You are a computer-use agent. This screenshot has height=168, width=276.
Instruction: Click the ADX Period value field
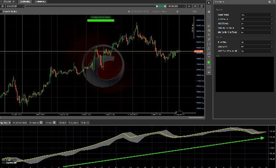pos(257,23)
